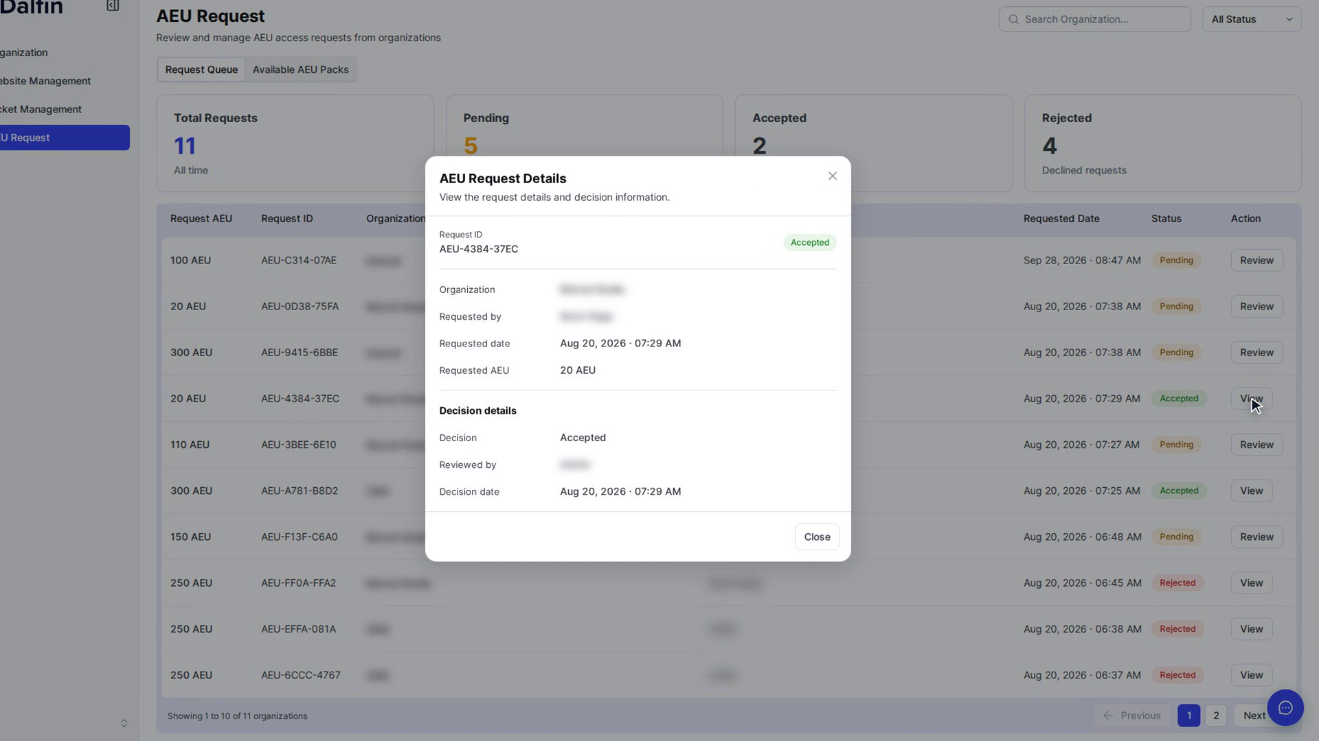Viewport: 1319px width, 741px height.
Task: Go to page 2 of results
Action: [1215, 715]
